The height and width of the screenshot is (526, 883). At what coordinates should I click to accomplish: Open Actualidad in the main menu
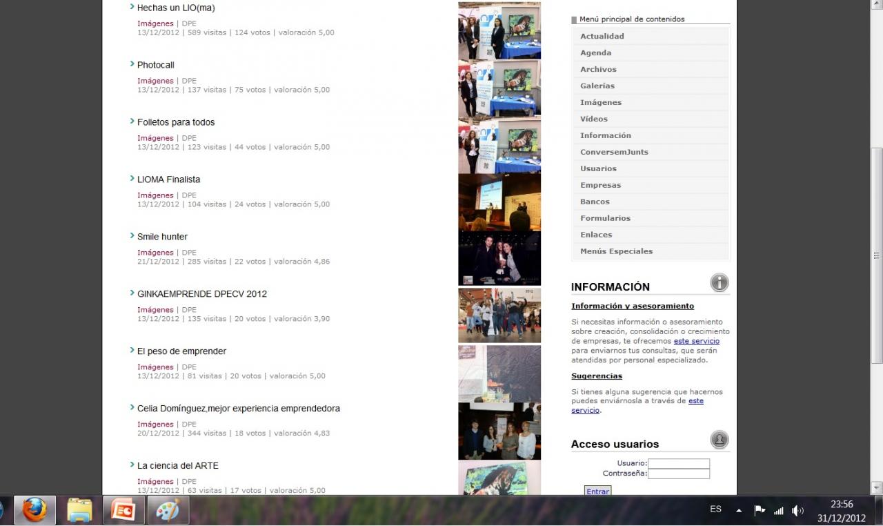pyautogui.click(x=651, y=36)
